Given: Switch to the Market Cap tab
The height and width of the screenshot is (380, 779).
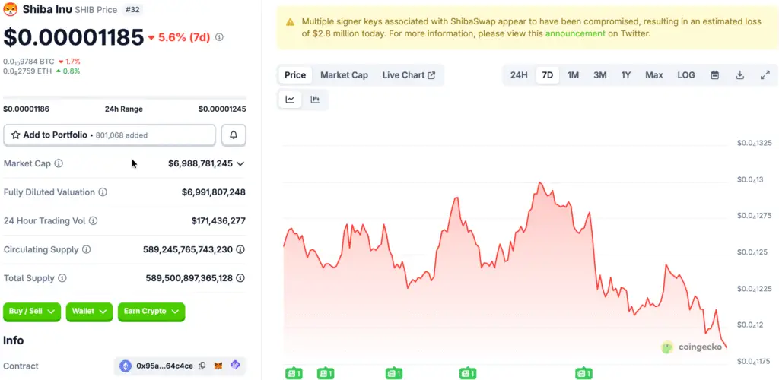Looking at the screenshot, I should [344, 75].
